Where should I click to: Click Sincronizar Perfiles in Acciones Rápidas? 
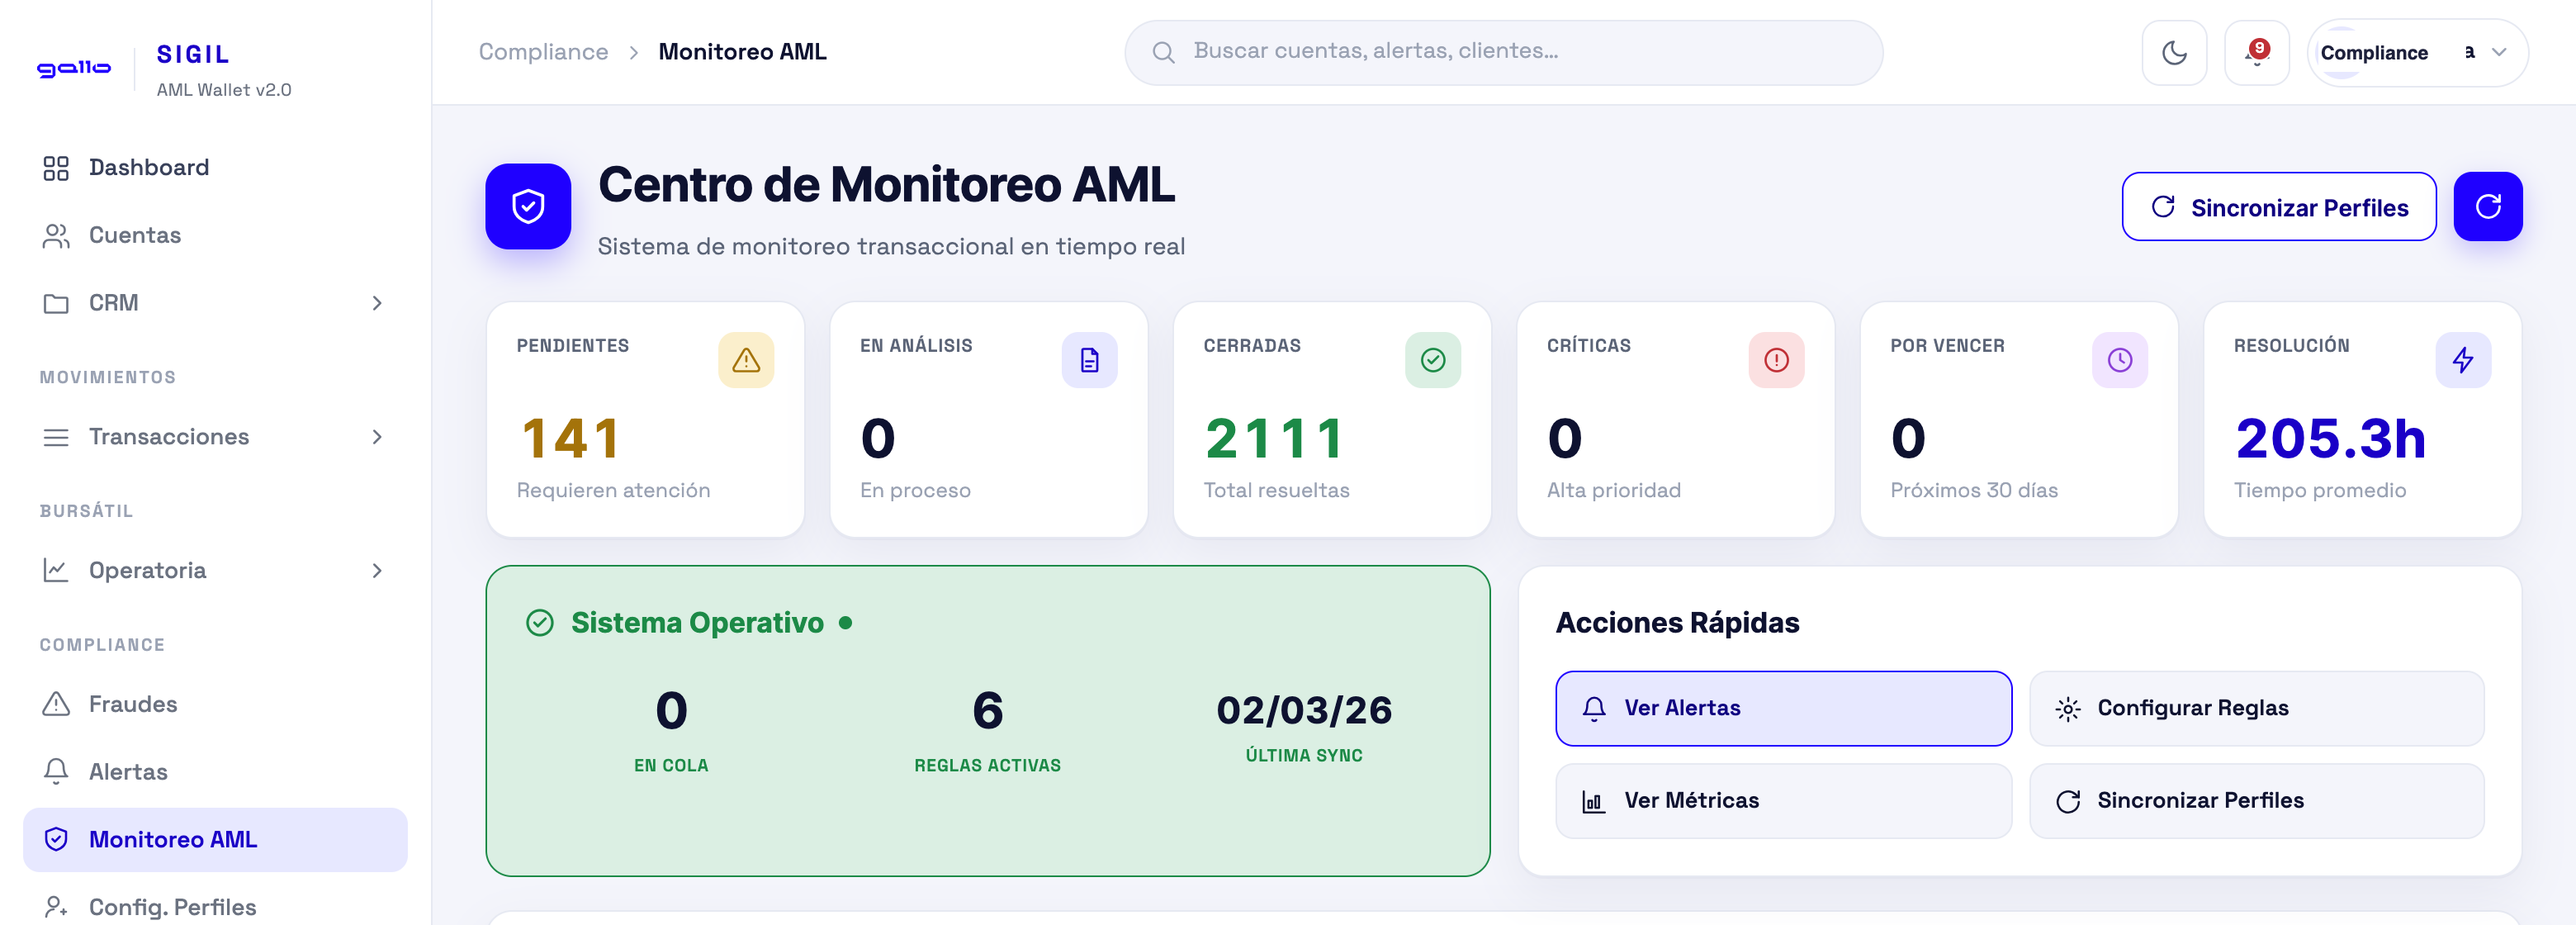[2256, 801]
